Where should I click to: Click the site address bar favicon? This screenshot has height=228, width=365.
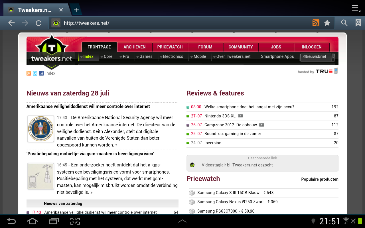[x=56, y=23]
